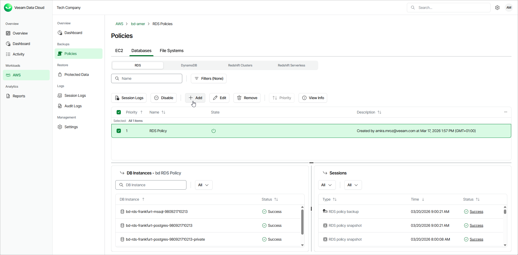Open Reports in the sidebar

26,96
